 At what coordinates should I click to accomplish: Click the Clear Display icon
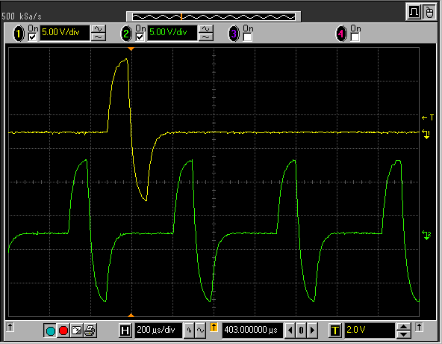76,330
